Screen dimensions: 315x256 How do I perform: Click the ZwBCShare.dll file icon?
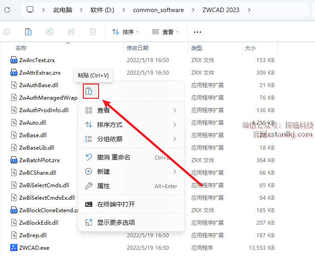[13, 172]
